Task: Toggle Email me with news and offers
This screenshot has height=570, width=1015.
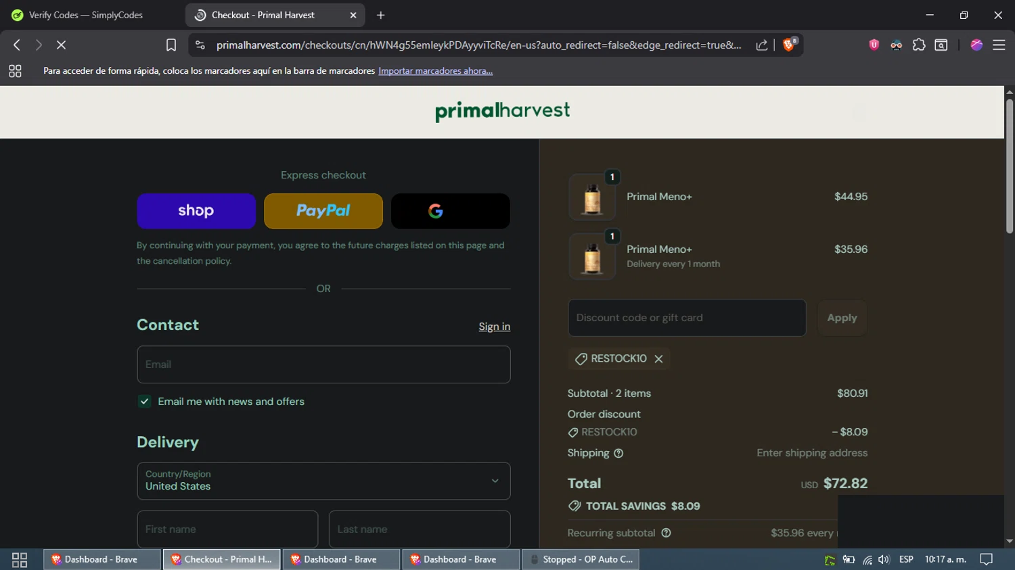Action: [x=145, y=402]
